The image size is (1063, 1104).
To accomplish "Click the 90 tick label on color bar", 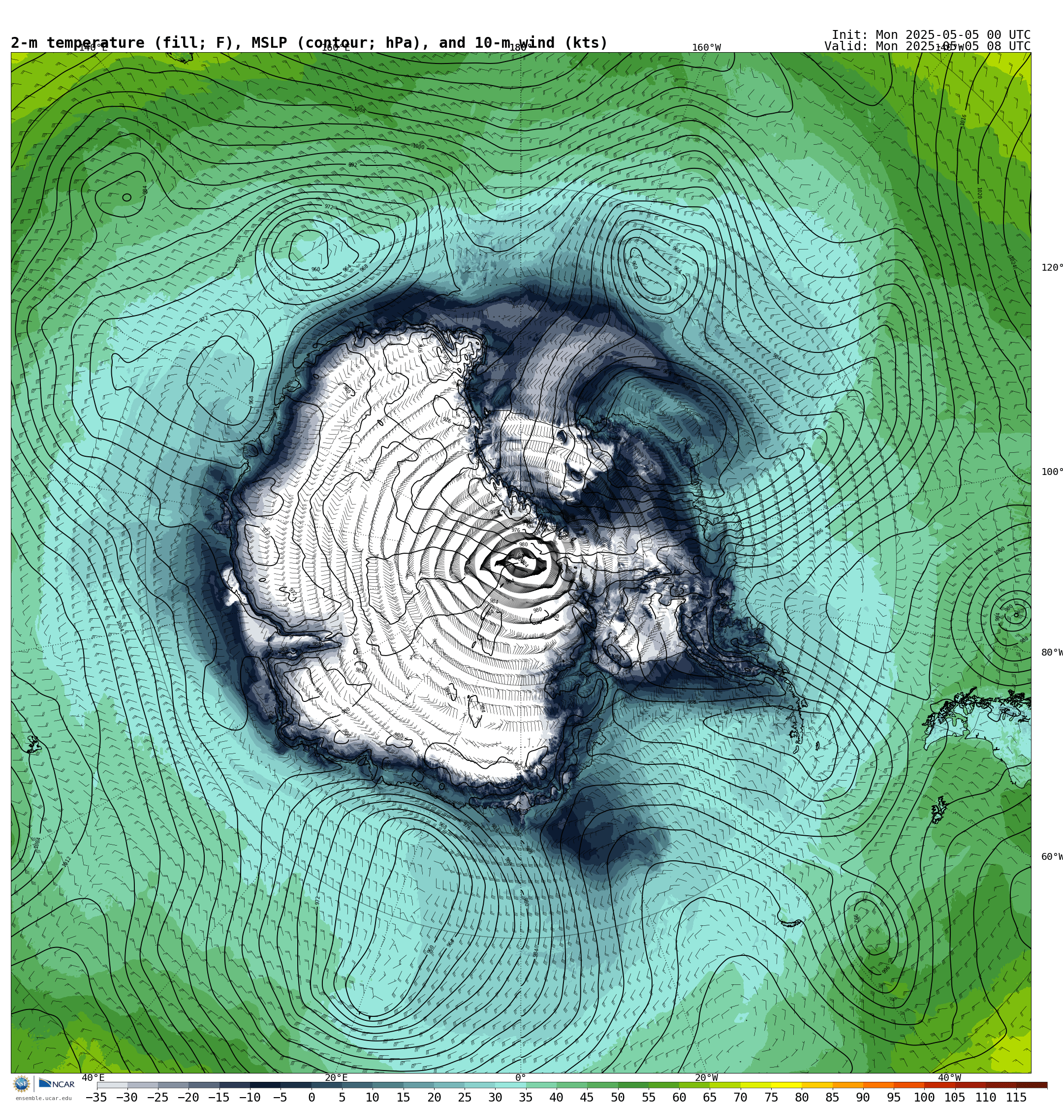I will tap(863, 1098).
